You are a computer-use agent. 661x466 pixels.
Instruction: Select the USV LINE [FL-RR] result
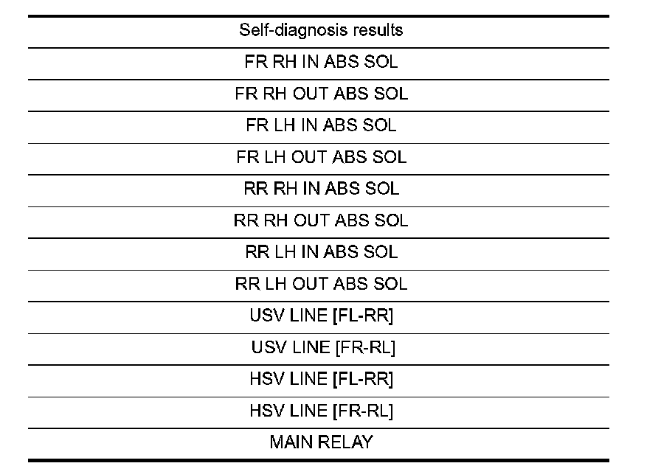click(x=321, y=316)
